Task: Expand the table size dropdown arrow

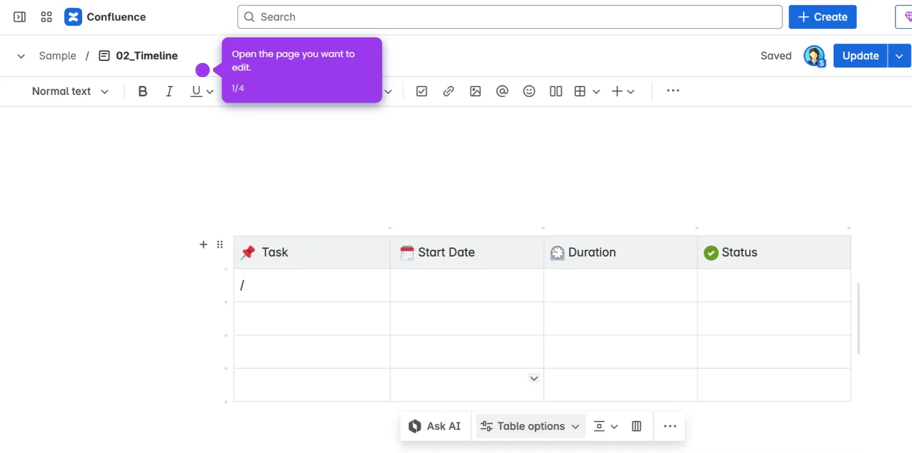Action: (x=596, y=92)
